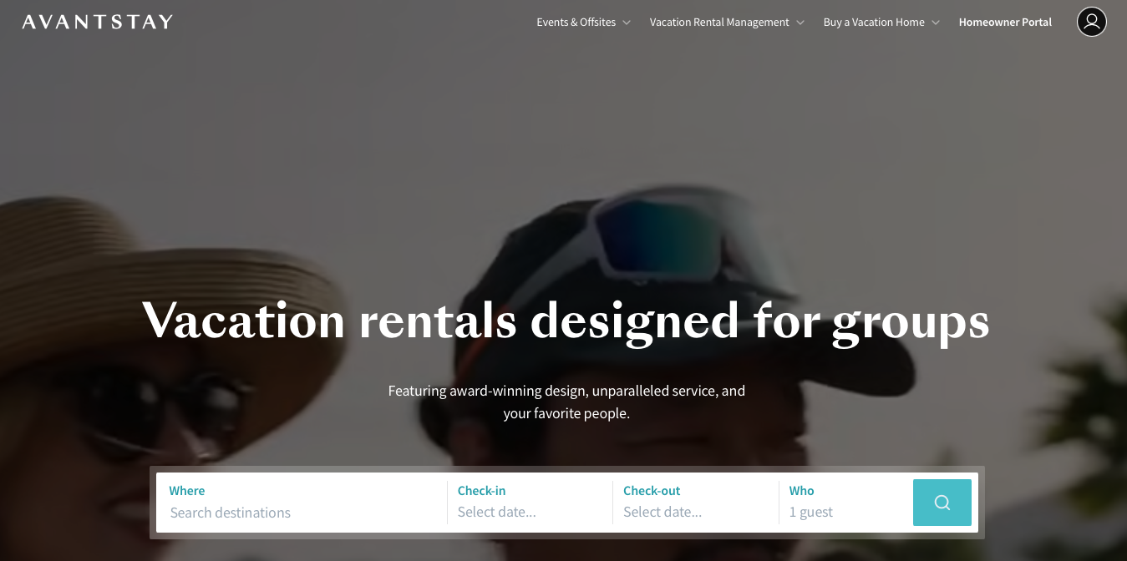The image size is (1127, 561).
Task: Expand the Events & Offsites chevron
Action: coord(627,23)
